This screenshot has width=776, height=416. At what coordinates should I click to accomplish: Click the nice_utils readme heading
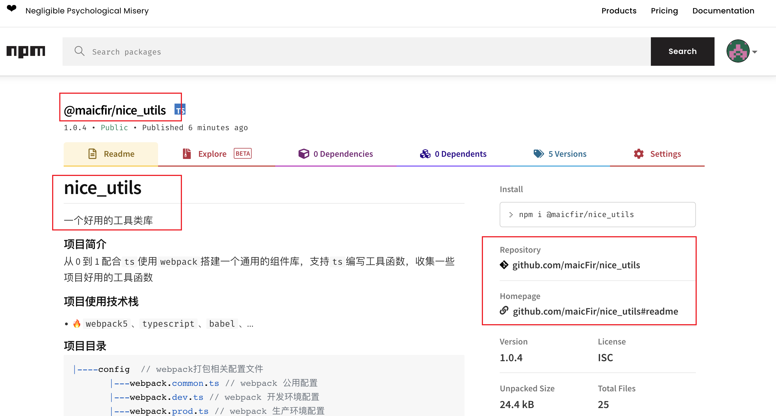(x=102, y=188)
